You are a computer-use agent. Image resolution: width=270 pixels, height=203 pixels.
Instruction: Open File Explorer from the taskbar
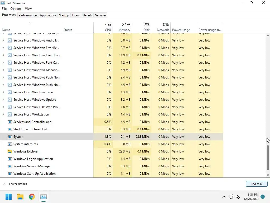[20, 197]
